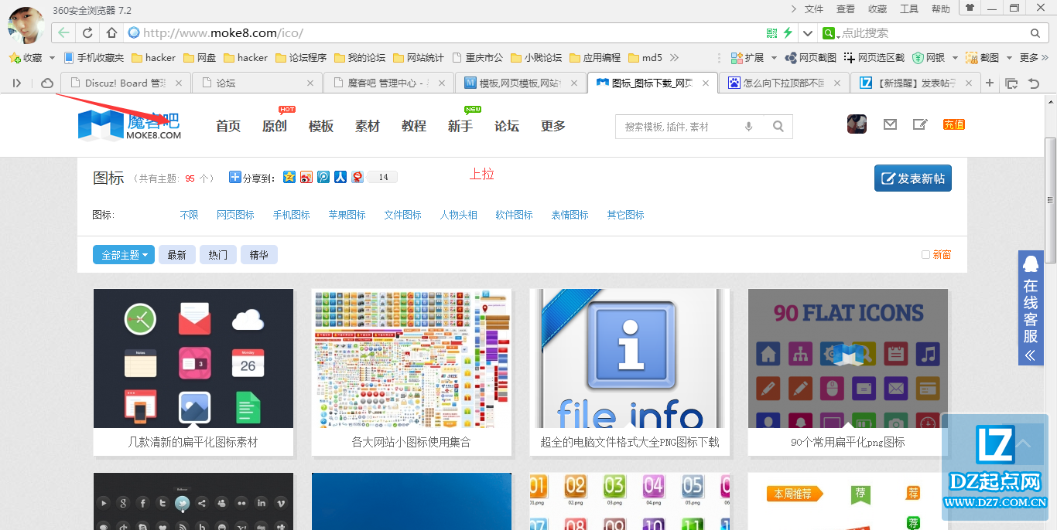The width and height of the screenshot is (1057, 530).
Task: Focus the 点此搜索 browser search box
Action: [x=932, y=33]
